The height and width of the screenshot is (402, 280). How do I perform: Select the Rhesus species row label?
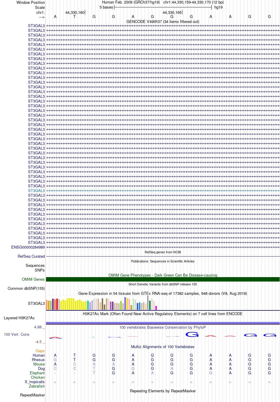(38, 360)
